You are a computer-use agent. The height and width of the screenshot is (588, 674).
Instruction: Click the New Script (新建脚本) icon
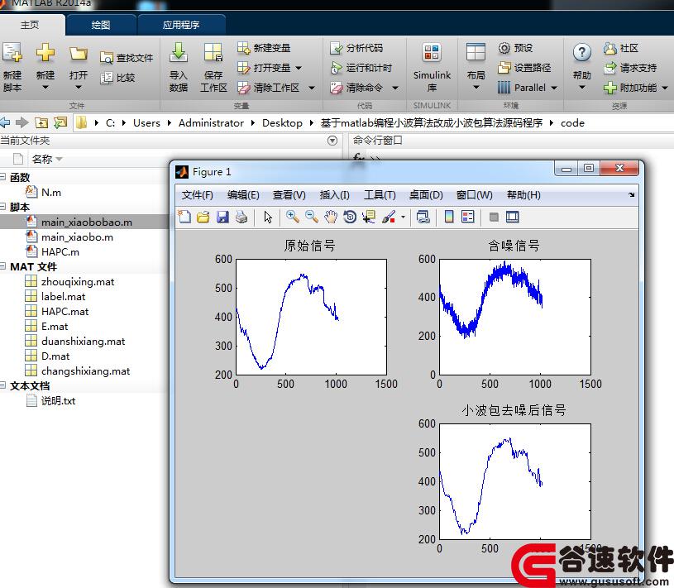12,52
